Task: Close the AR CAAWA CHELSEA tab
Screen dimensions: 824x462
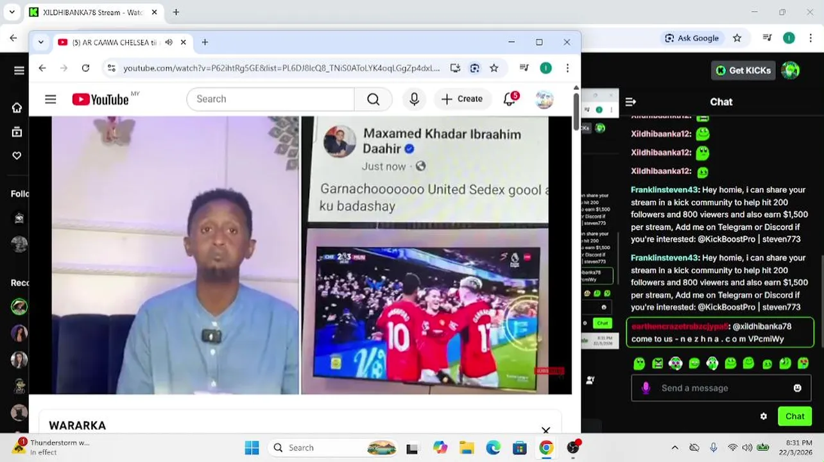Action: point(183,42)
